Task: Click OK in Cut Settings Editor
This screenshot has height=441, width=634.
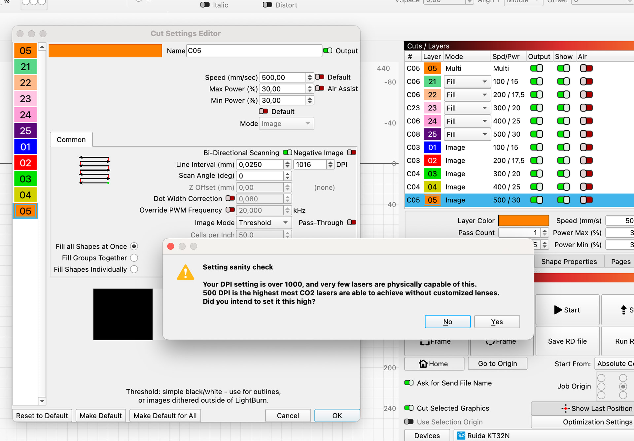Action: click(x=337, y=416)
